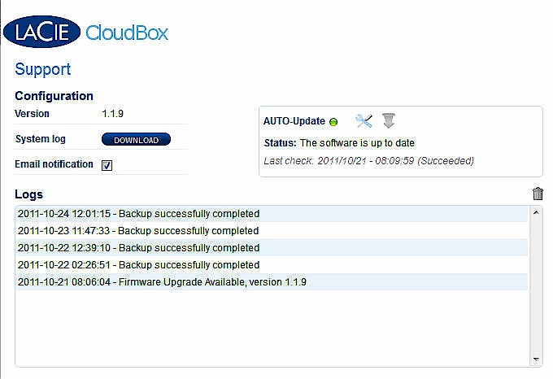The height and width of the screenshot is (379, 553).
Task: Select the 2011-10-22 02:26:51 backup log entry
Action: [272, 265]
